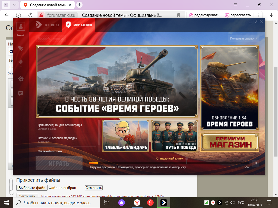Screen dimensions: 278x208
Task: Click the green chart icon in system tray
Action: pos(206,203)
